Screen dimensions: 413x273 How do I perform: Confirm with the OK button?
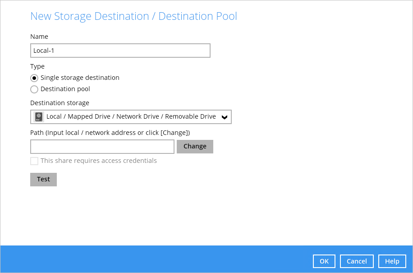[x=324, y=261]
